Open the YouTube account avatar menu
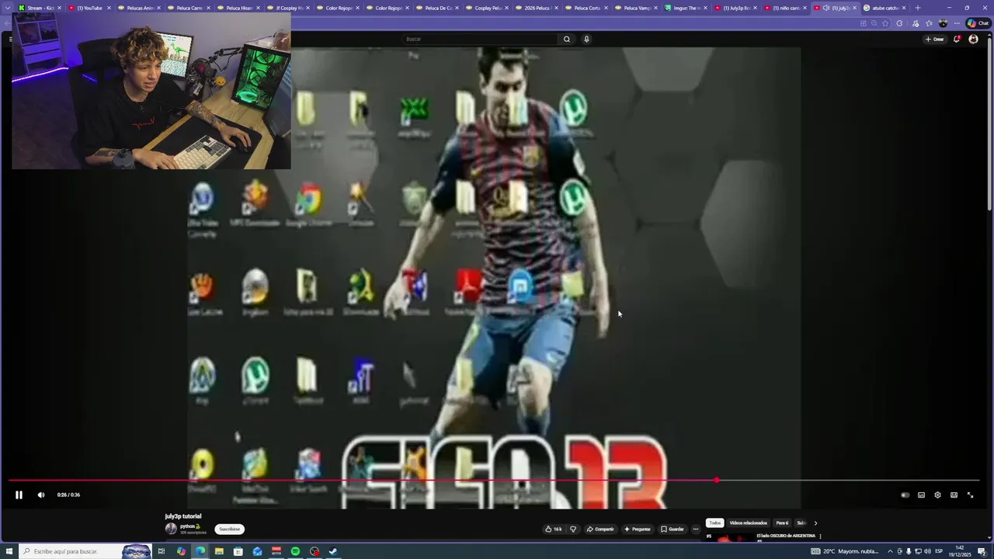 point(974,39)
